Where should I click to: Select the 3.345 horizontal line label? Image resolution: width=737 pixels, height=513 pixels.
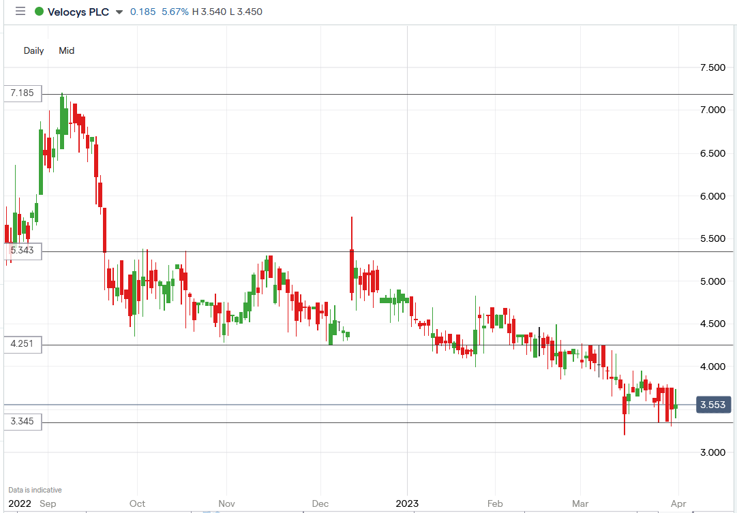(x=22, y=422)
